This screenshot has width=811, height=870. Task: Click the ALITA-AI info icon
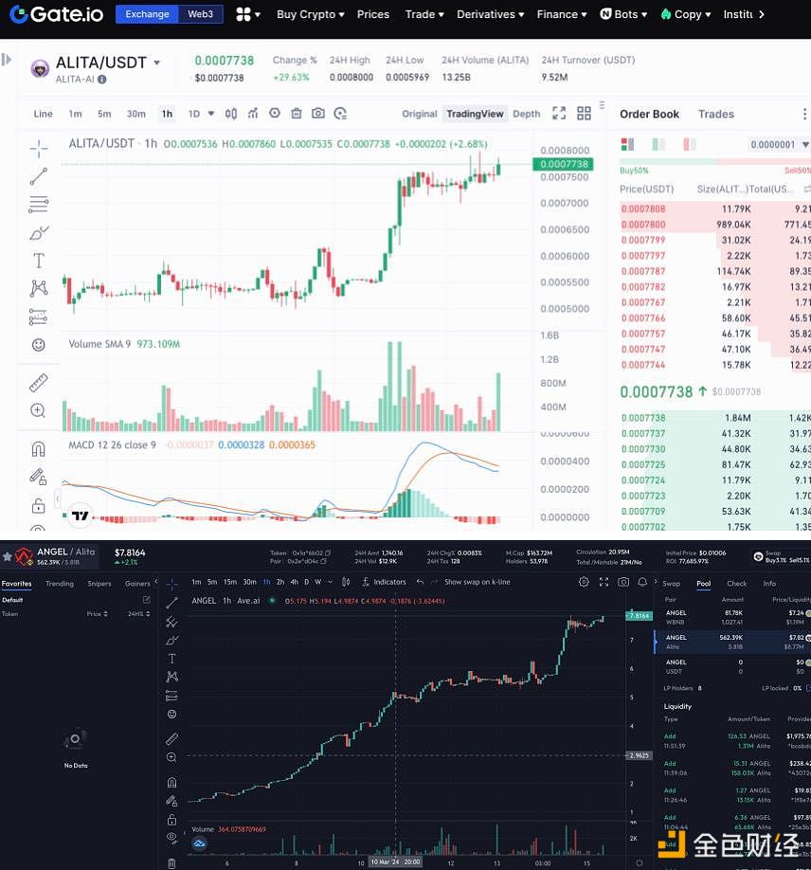102,80
